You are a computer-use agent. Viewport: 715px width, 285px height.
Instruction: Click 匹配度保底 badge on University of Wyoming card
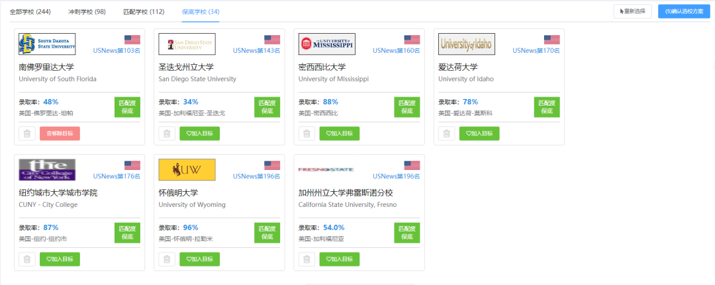[x=267, y=233]
